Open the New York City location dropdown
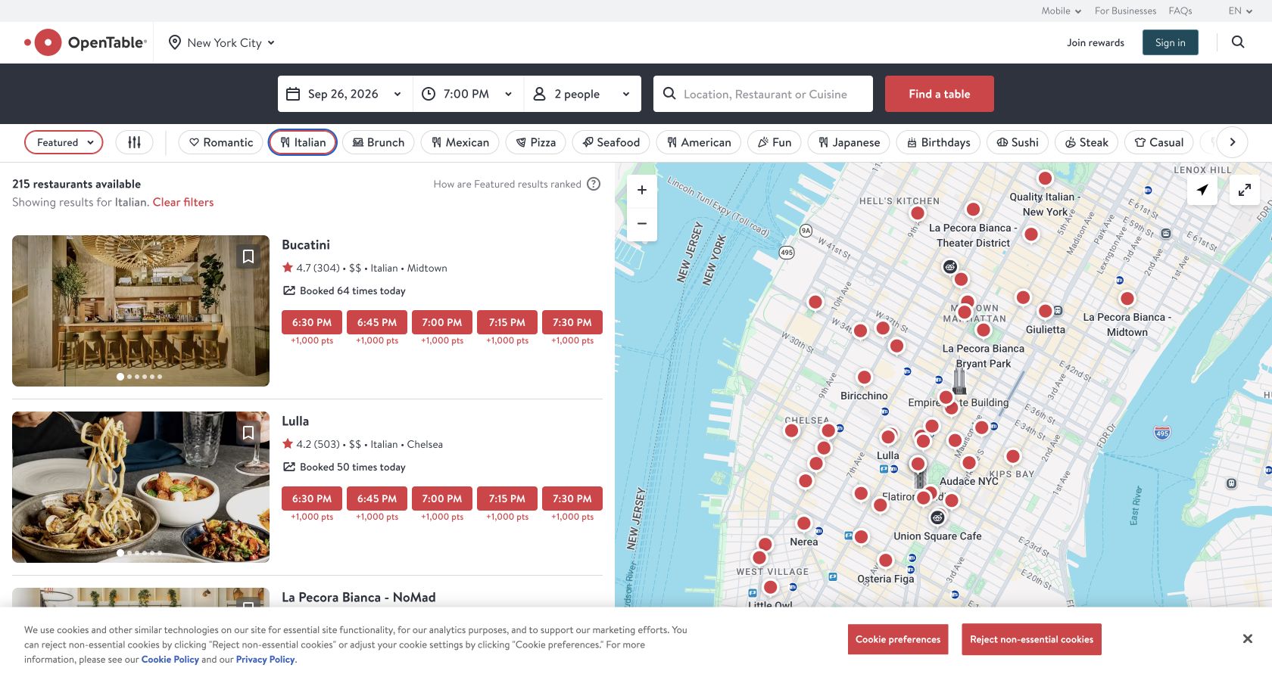Screen dimensions: 1272x674 click(222, 42)
